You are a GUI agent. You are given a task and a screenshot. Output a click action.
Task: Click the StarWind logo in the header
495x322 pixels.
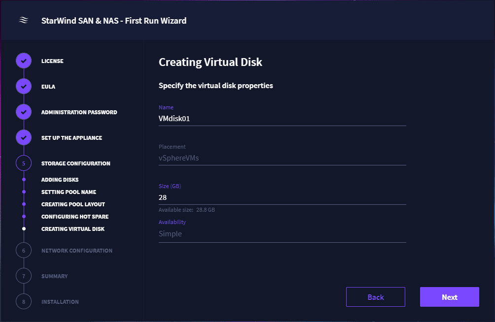23,21
